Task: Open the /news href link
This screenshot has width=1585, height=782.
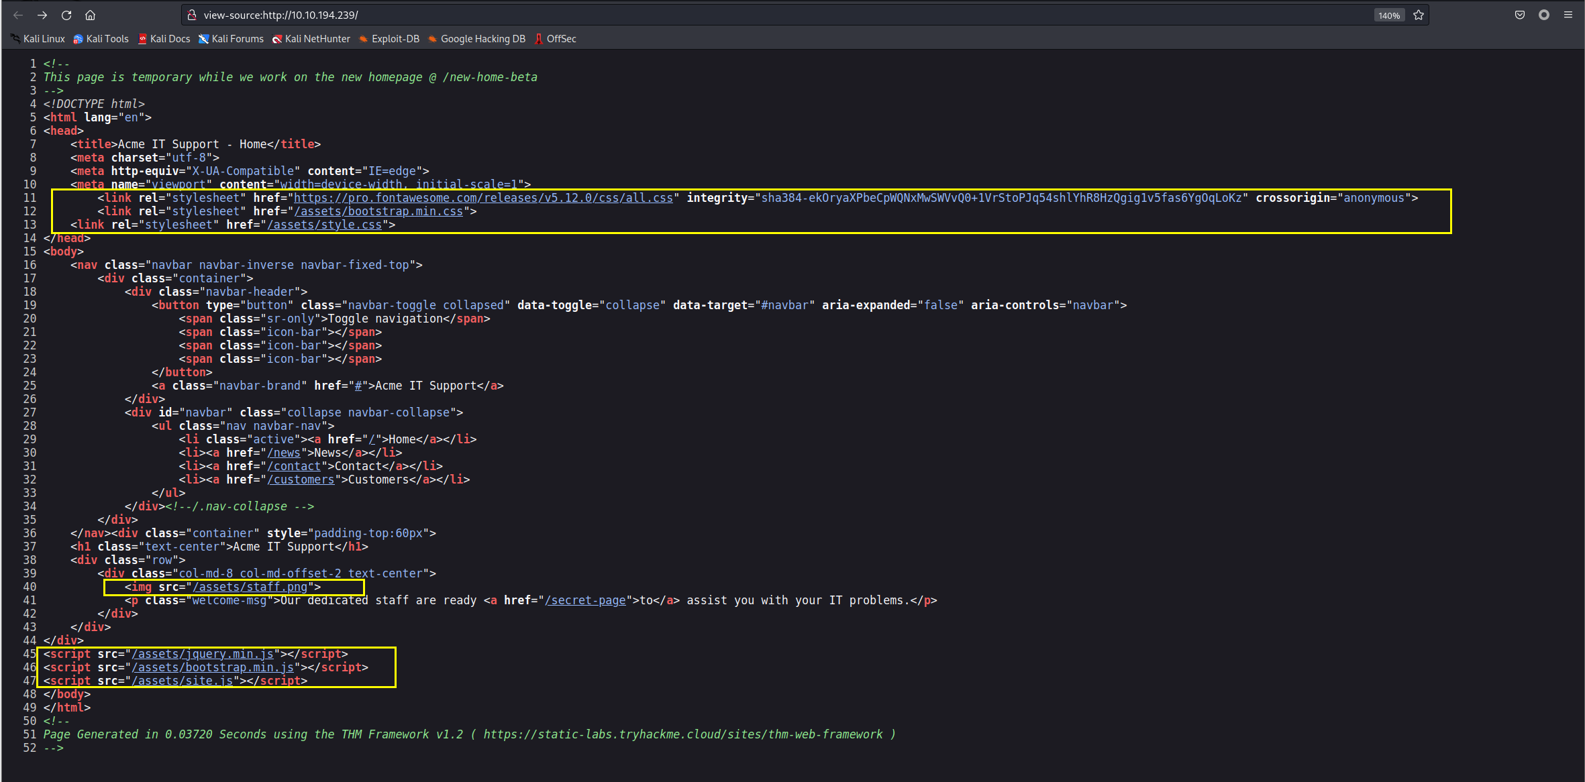Action: tap(284, 453)
